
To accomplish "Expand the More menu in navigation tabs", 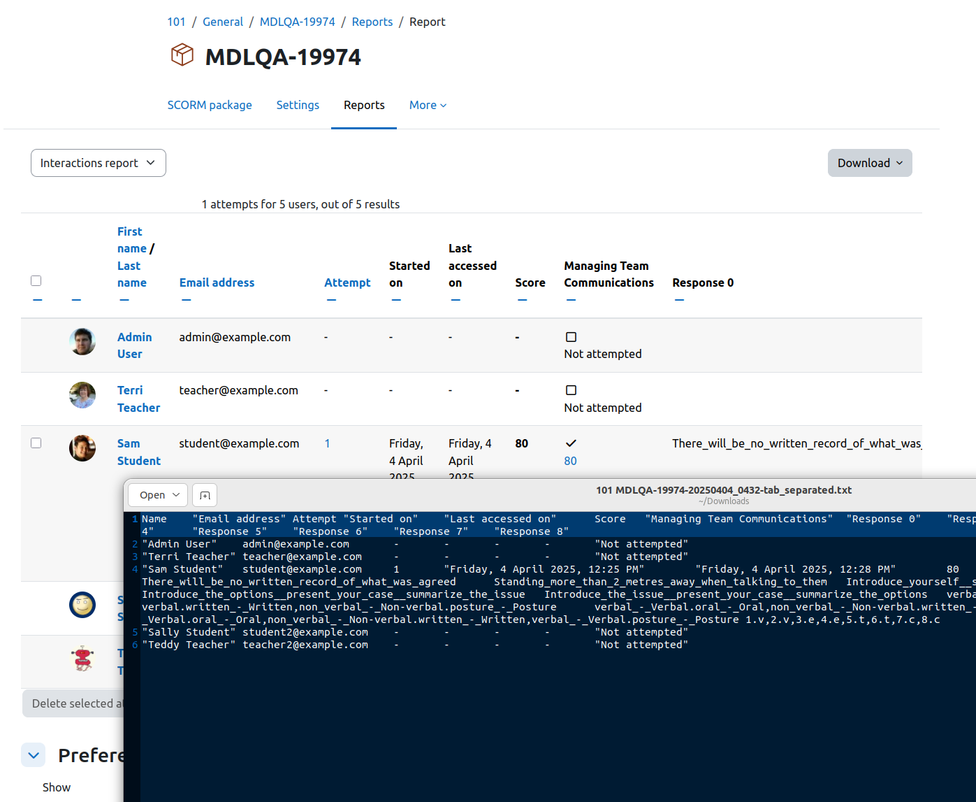I will coord(428,105).
